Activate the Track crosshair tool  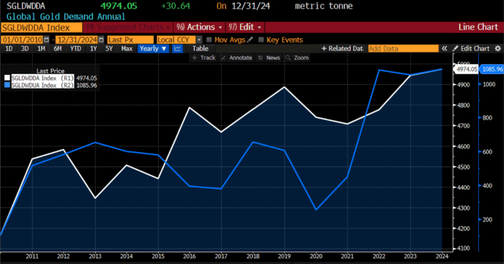tap(203, 58)
